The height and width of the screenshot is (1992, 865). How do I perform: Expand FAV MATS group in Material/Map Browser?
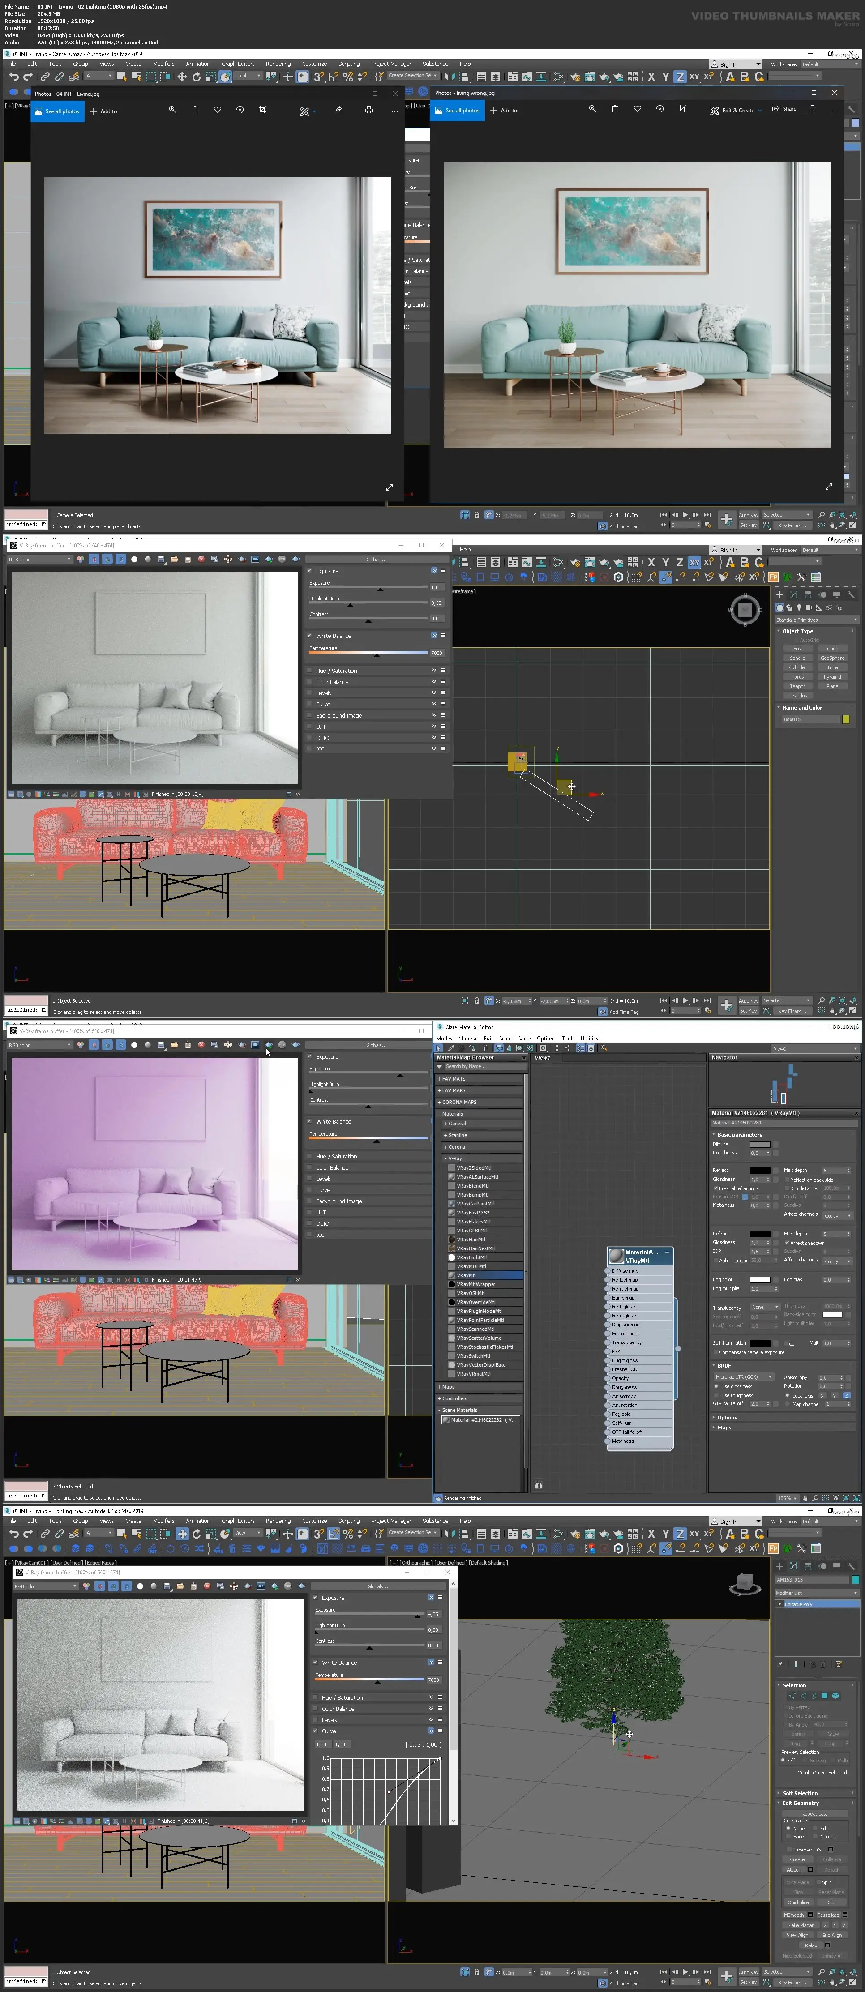(480, 1079)
